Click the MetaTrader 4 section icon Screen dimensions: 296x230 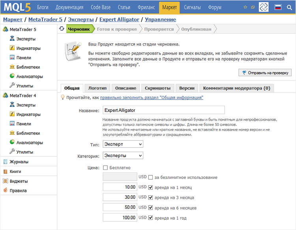point(6,95)
